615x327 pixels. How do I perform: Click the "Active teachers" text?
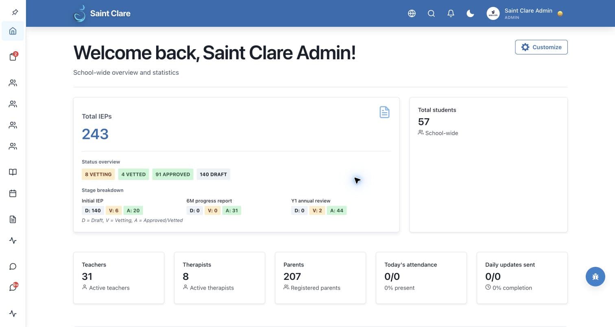109,288
